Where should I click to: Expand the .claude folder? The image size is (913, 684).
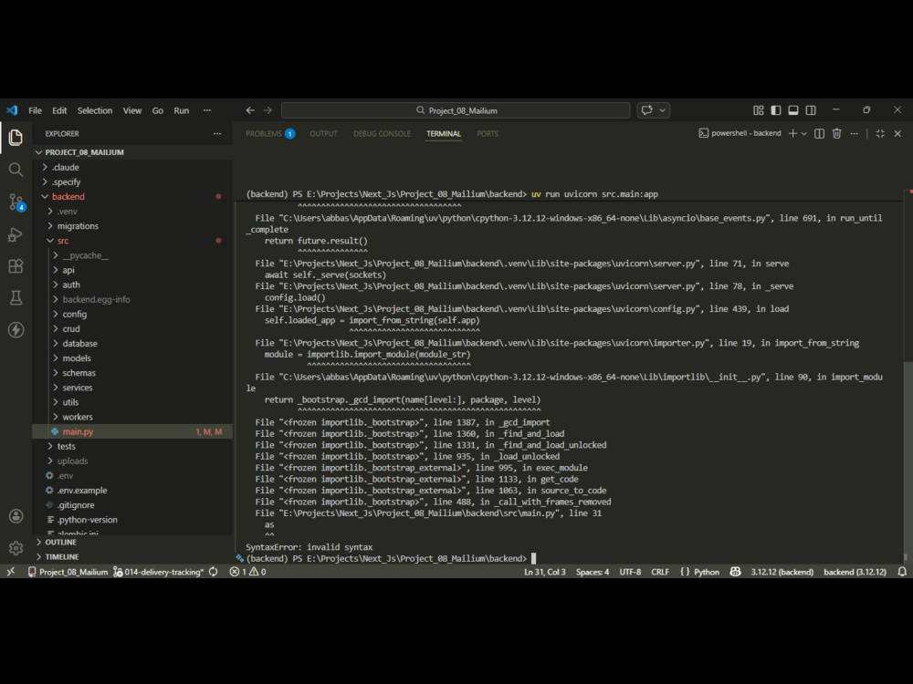point(132,167)
